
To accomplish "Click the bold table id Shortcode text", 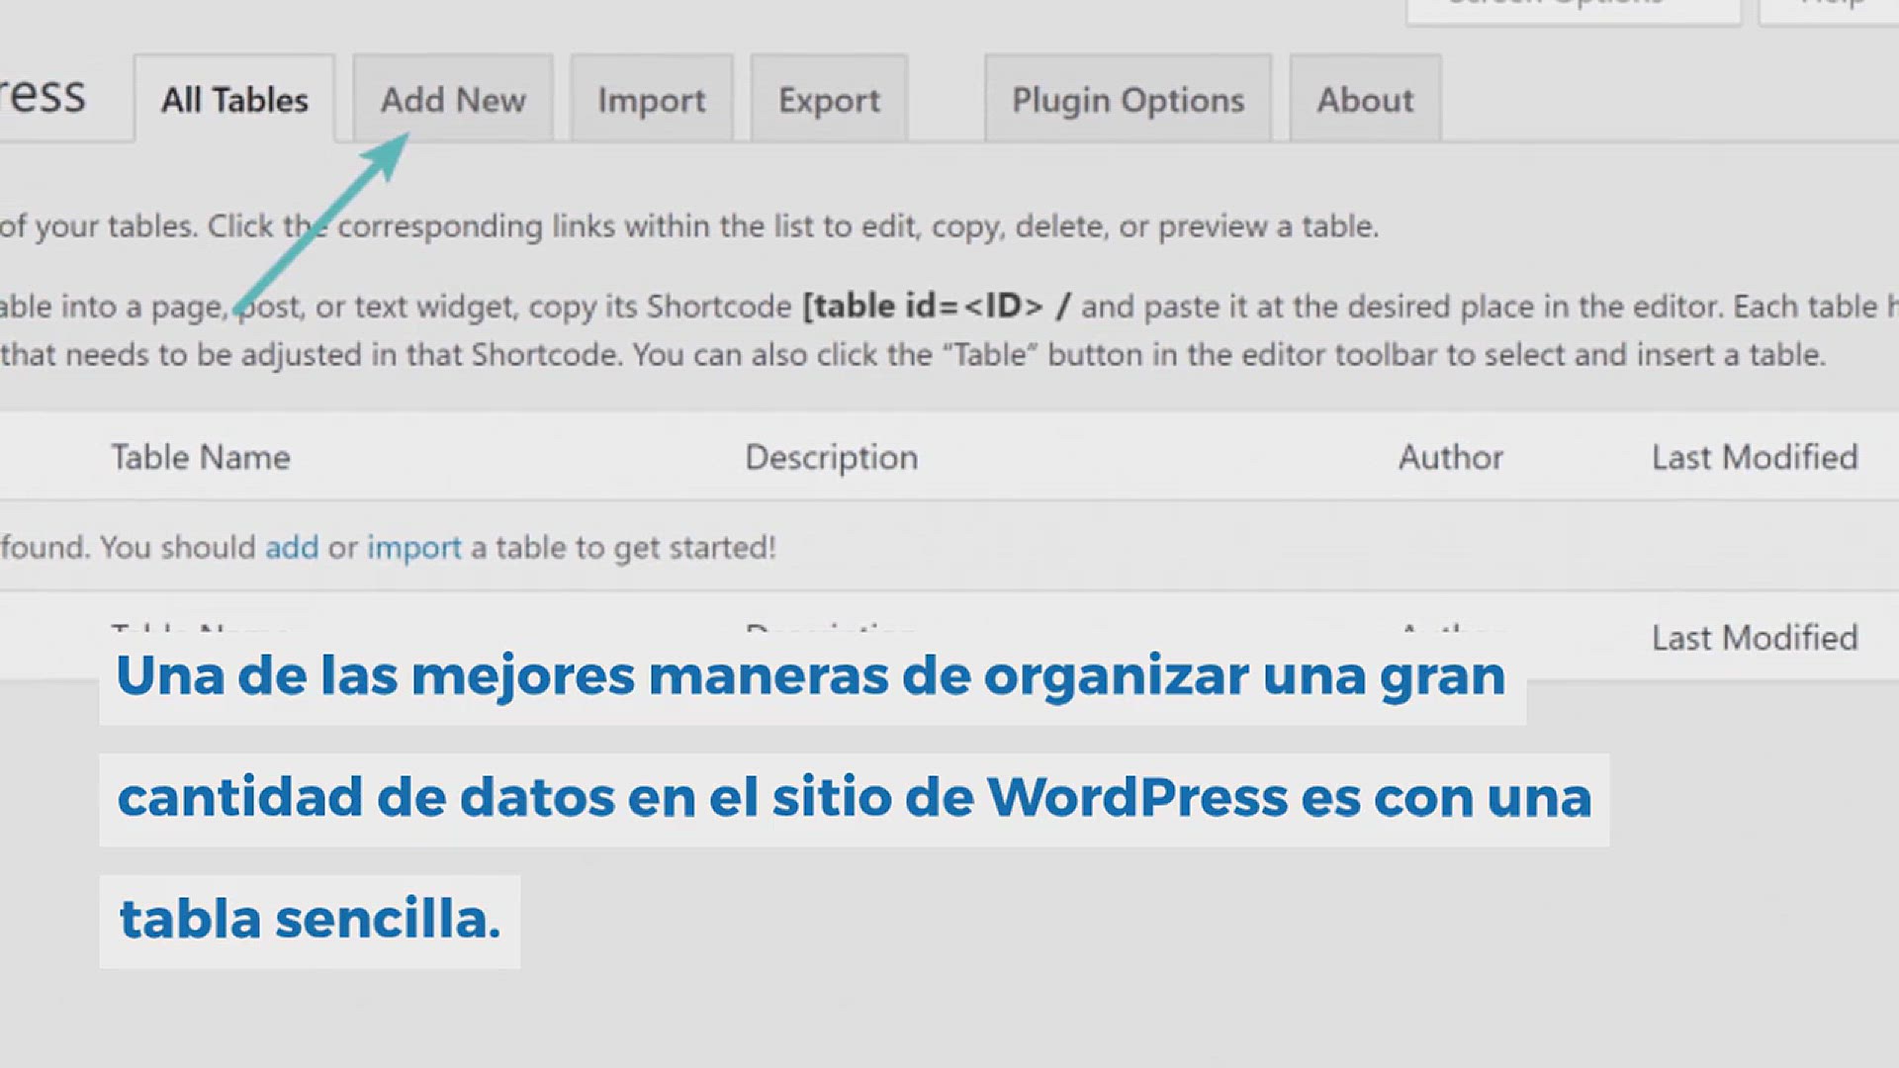I will tap(935, 306).
